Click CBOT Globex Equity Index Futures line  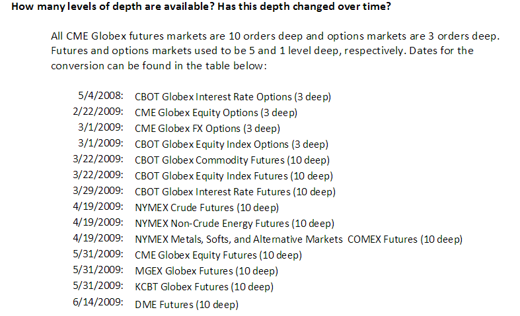click(234, 176)
